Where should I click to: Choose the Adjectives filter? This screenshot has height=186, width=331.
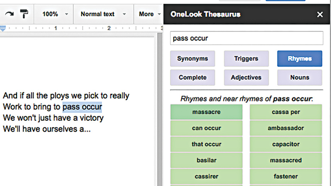tap(246, 78)
